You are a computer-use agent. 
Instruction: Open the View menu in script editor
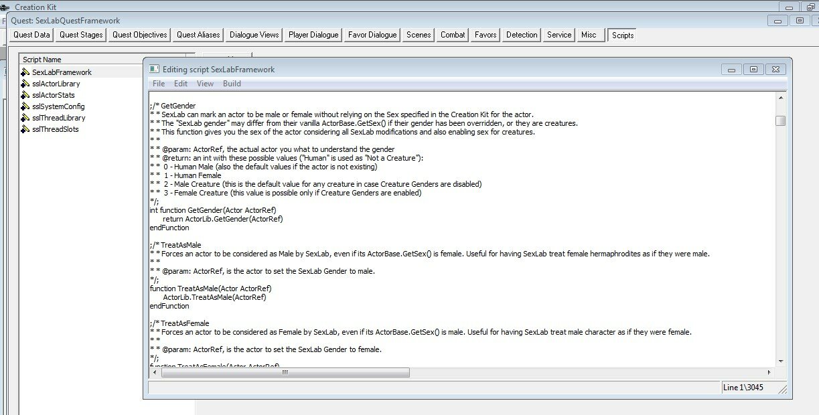[206, 84]
